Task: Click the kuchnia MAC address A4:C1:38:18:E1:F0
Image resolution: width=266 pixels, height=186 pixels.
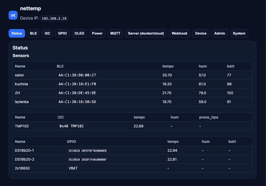Action: point(77,84)
